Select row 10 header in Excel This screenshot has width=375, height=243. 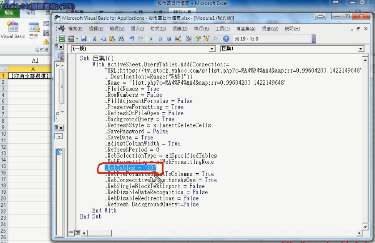pyautogui.click(x=3, y=134)
